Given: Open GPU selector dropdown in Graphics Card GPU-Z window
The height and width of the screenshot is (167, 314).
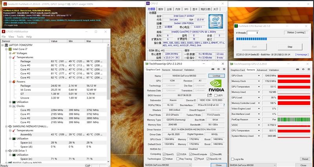Looking at the screenshot, I should click(x=168, y=165).
